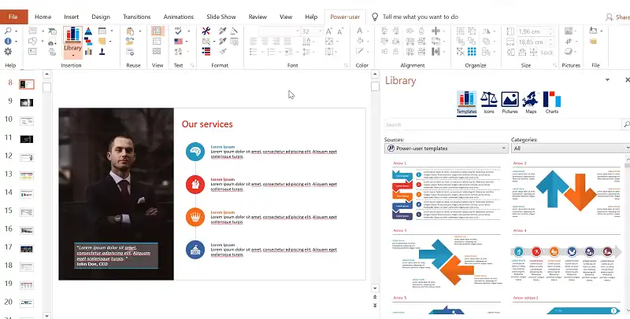
Task: Open the Maps library section
Action: pos(530,103)
